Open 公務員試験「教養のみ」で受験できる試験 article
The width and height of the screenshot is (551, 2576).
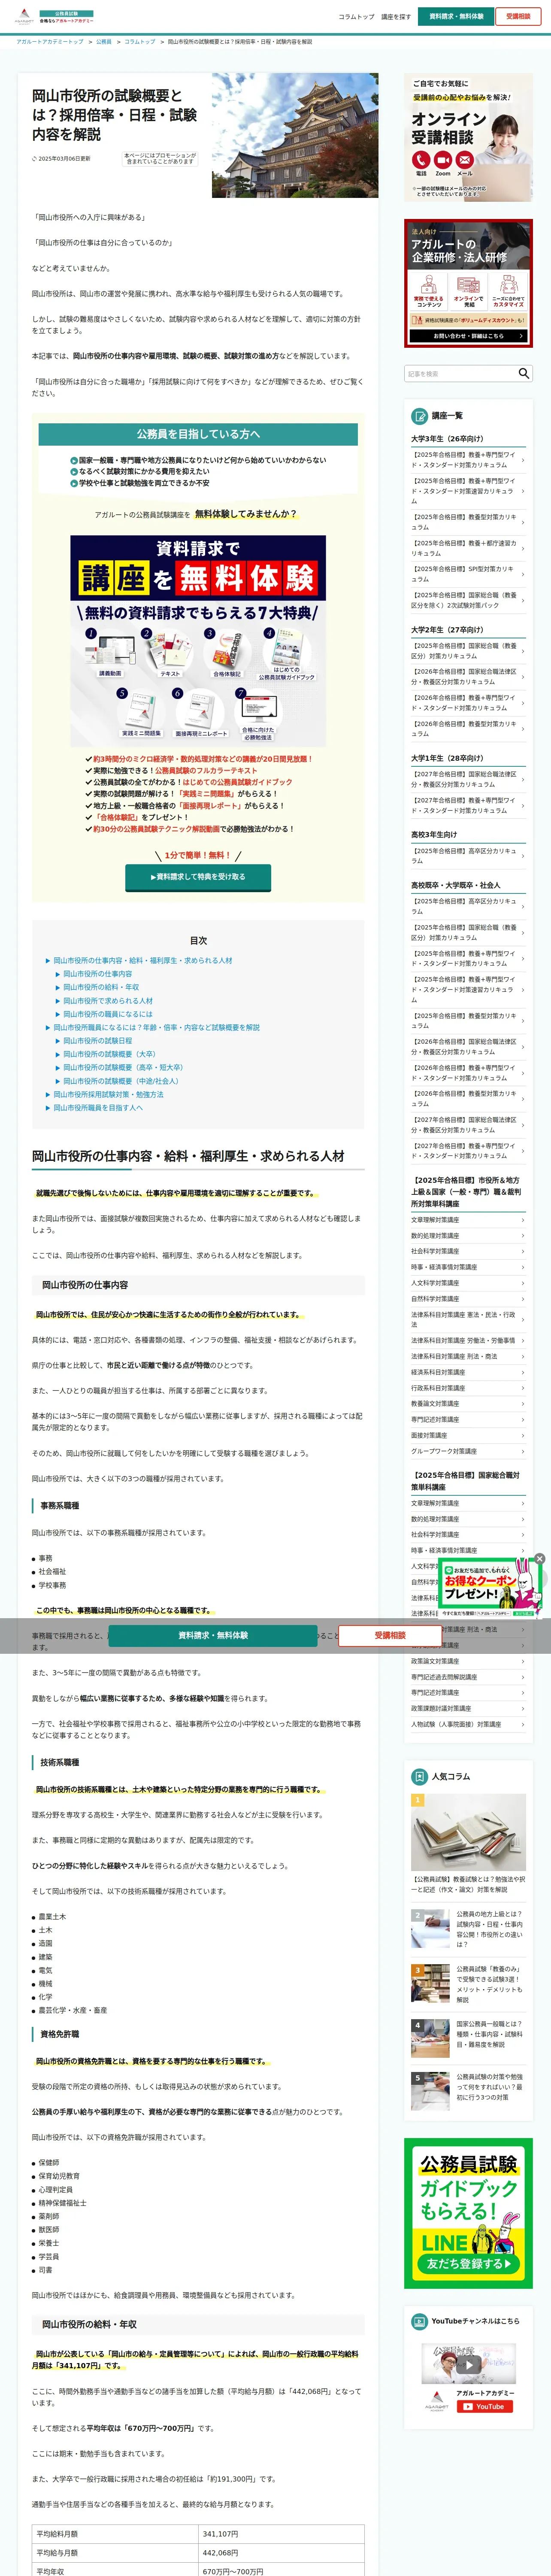(468, 1984)
